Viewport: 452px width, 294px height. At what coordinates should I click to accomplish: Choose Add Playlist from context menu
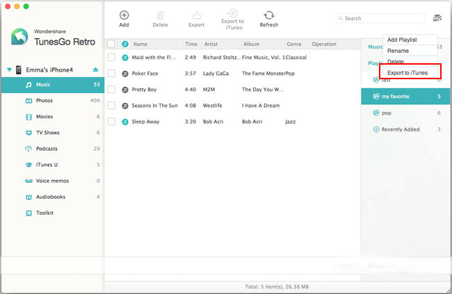(410, 40)
